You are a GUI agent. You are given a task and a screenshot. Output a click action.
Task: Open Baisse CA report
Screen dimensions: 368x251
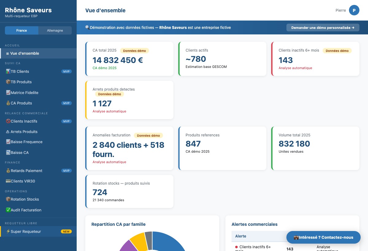pyautogui.click(x=38, y=153)
